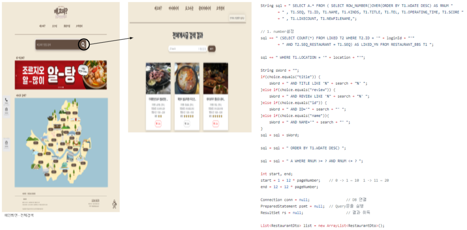Open 관리자페이지 in the search results navigation
Viewport: 467px width, 230px height.
[205, 8]
